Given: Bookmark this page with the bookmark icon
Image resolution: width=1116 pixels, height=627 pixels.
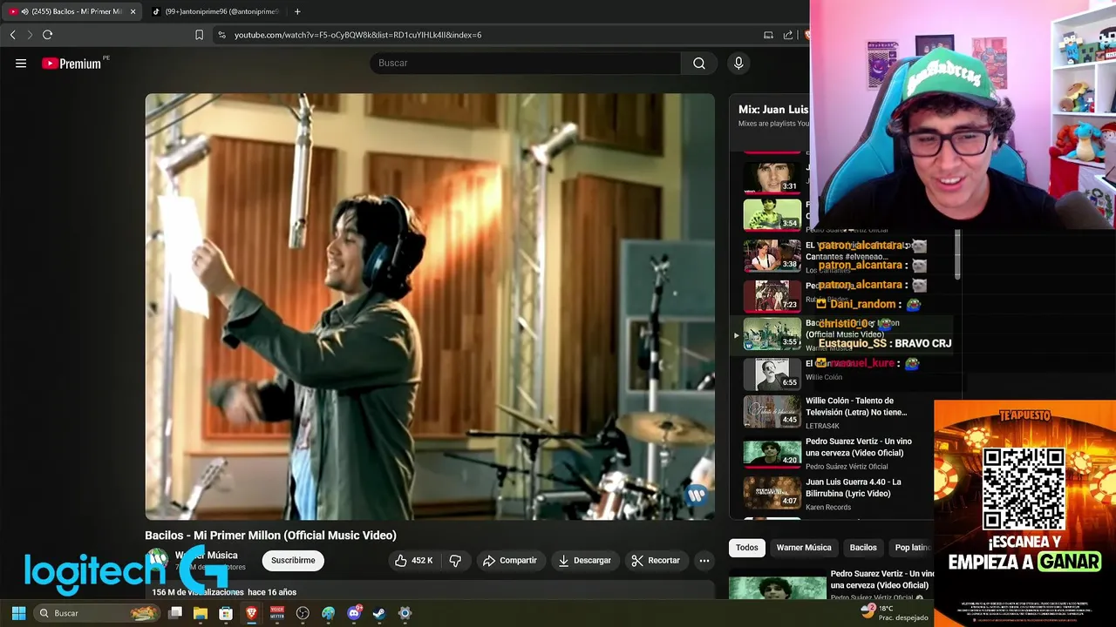Looking at the screenshot, I should (199, 35).
